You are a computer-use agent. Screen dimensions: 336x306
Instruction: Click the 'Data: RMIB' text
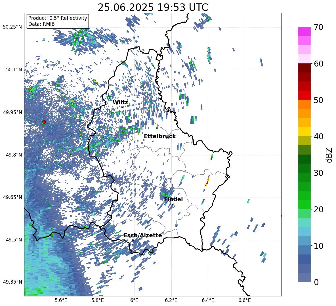(x=41, y=24)
